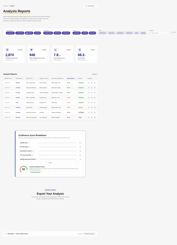View the first NAS100 report via eye icon

pyautogui.click(x=89, y=83)
